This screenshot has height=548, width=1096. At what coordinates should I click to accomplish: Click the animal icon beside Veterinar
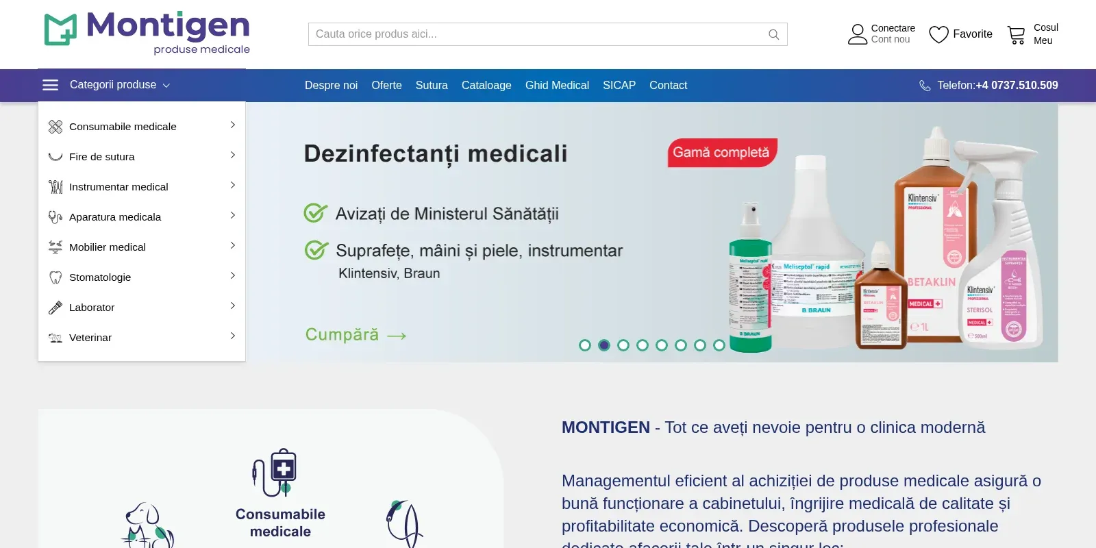click(x=55, y=338)
